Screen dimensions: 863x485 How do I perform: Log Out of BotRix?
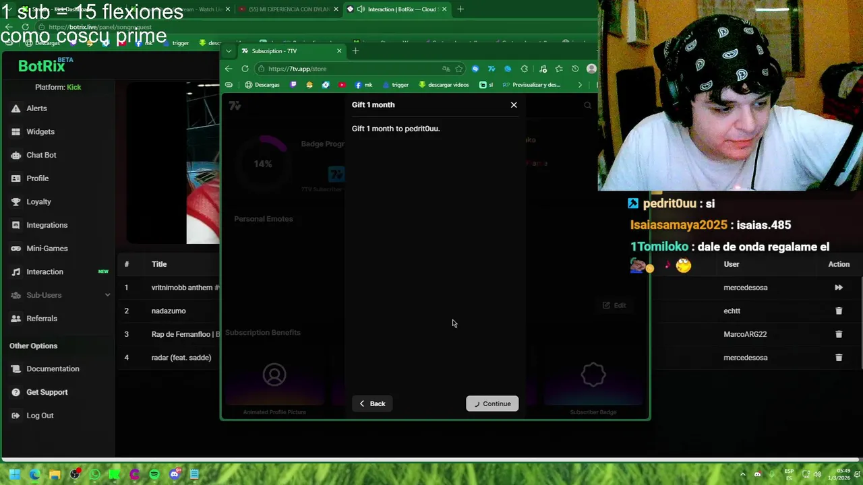[x=40, y=416]
